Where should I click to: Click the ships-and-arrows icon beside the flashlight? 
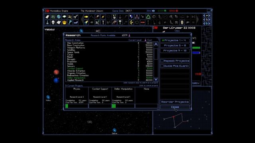(97, 22)
